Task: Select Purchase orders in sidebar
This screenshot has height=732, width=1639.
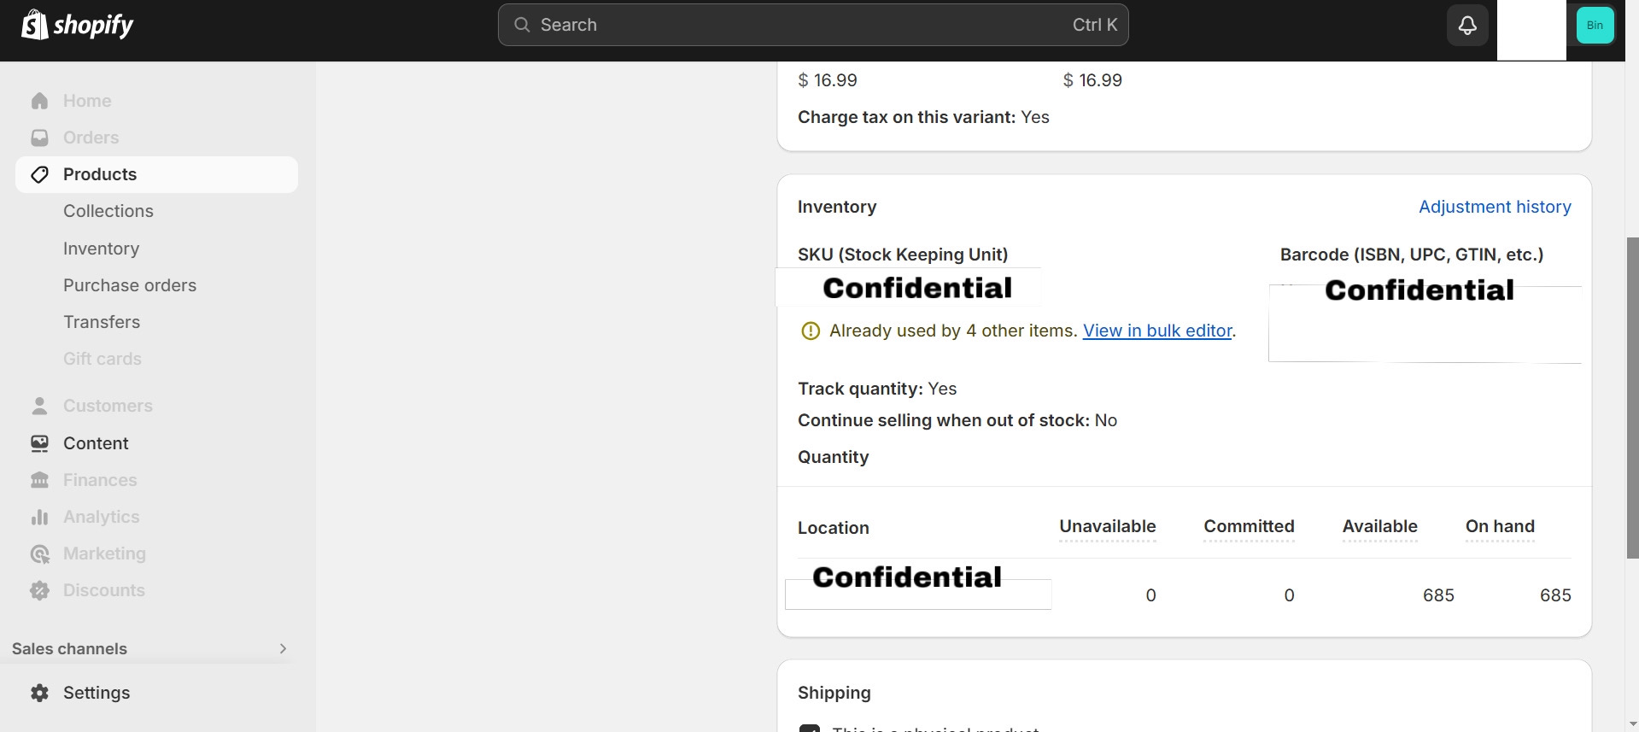Action: [130, 285]
